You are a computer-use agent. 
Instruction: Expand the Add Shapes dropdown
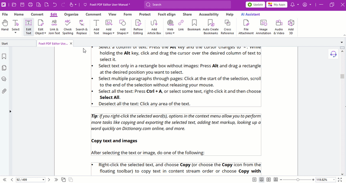pos(128,33)
